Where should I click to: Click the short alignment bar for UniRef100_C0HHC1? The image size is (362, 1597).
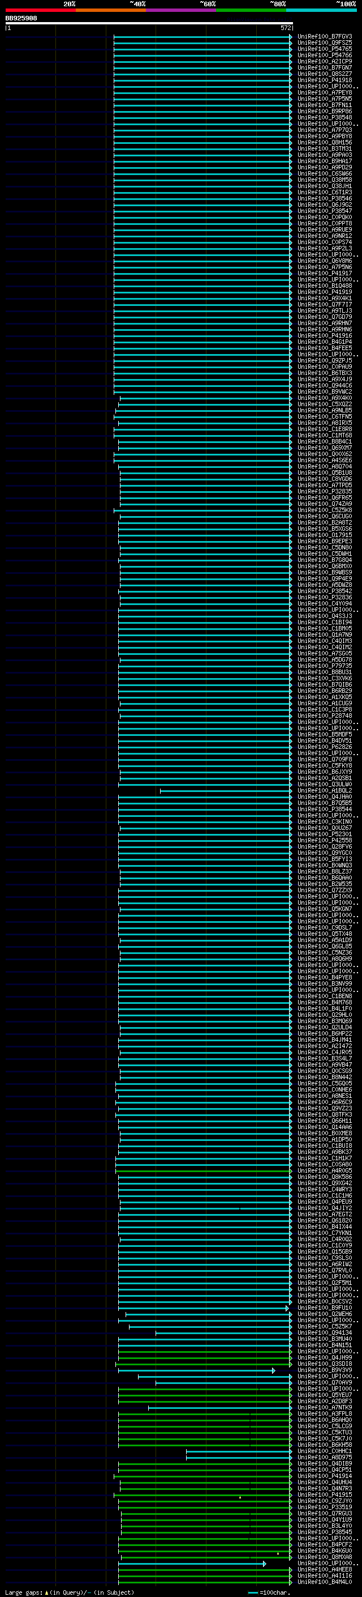pyautogui.click(x=239, y=1451)
